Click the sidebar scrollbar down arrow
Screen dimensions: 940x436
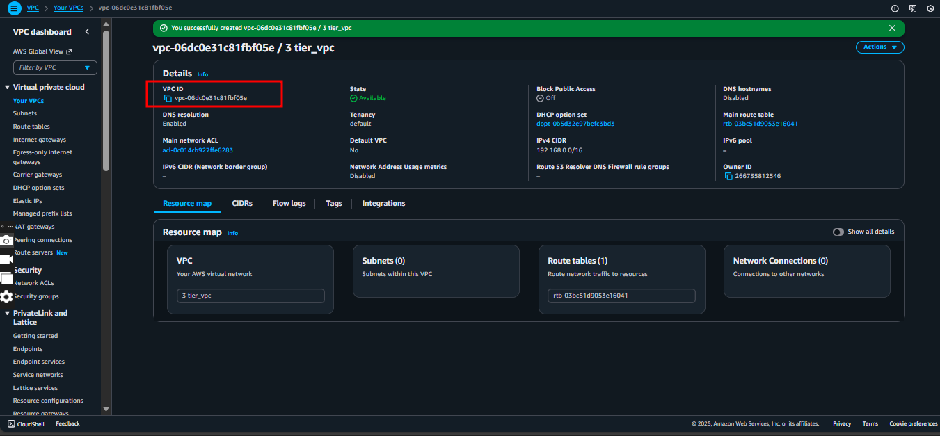(106, 409)
